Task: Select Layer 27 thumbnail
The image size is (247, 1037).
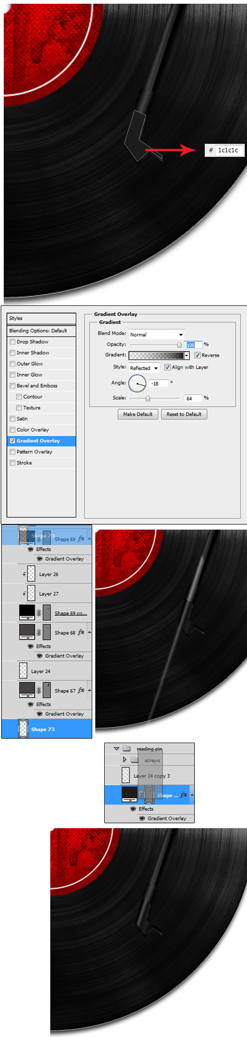Action: coord(31,593)
